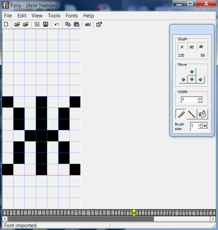The height and width of the screenshot is (230, 218).
Task: Click the 'Font imported.' status text
Action: pyautogui.click(x=21, y=225)
